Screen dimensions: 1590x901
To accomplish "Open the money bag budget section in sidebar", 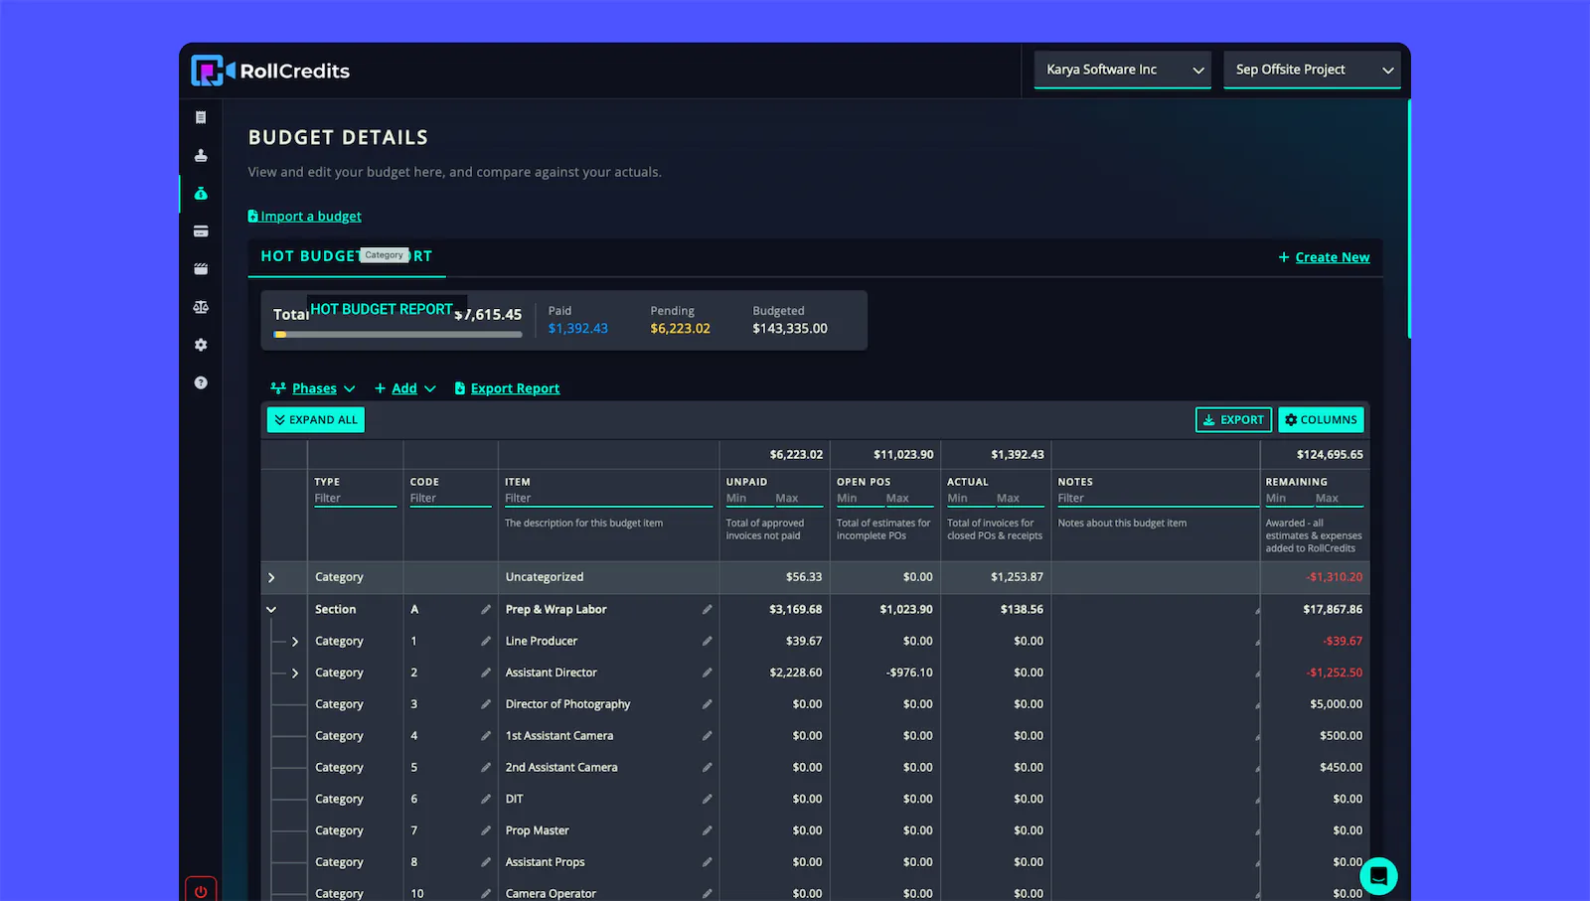I will 201,194.
